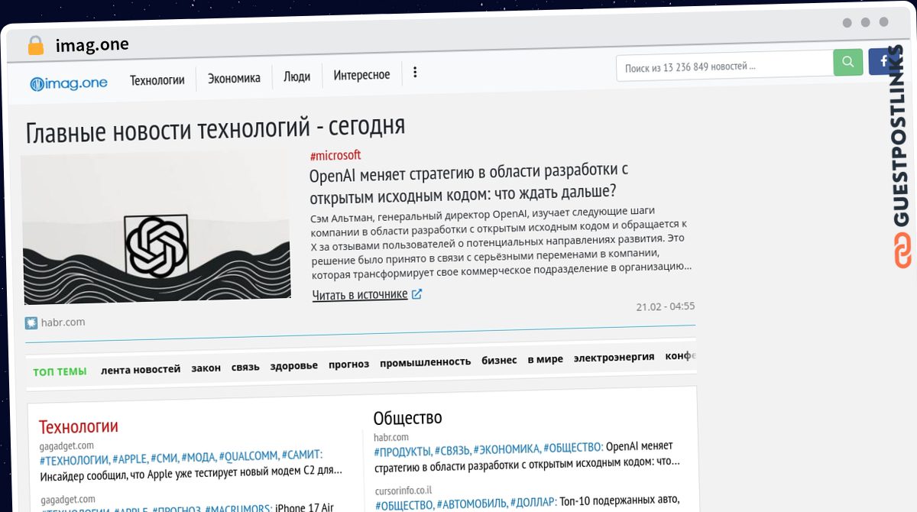This screenshot has height=512, width=917.
Task: Click the padlock icon in the address bar
Action: click(x=35, y=46)
